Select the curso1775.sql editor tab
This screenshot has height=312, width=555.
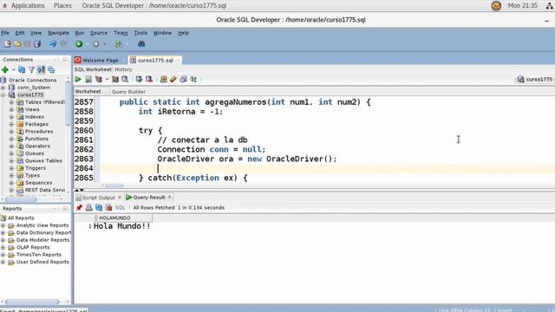click(x=155, y=60)
